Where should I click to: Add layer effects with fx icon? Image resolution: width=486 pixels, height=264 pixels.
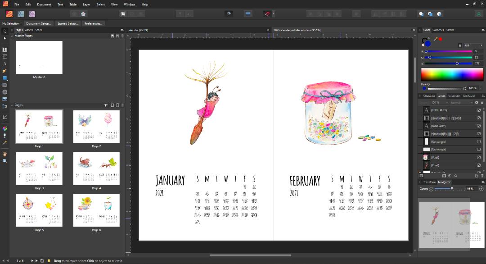click(x=455, y=176)
